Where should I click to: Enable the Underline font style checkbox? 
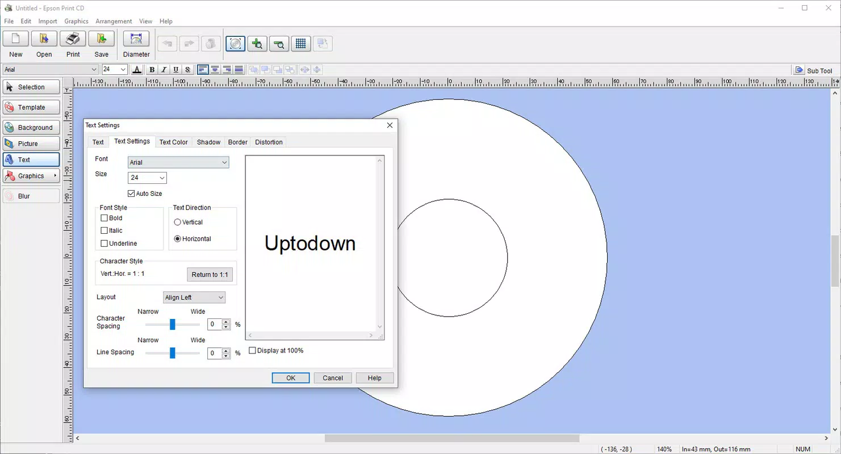coord(104,243)
